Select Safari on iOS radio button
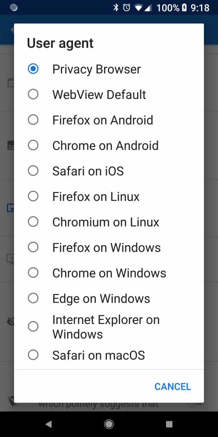Viewport: 218px width, 437px height. [33, 171]
